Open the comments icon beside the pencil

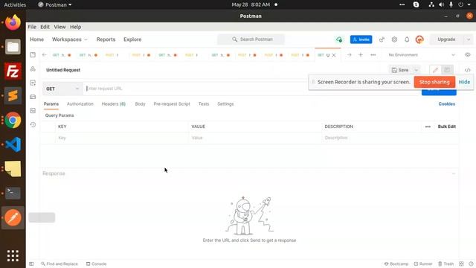447,70
